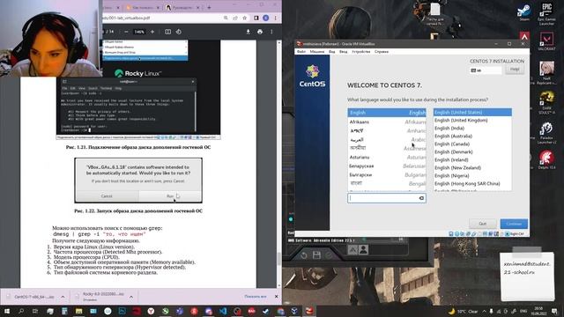Select Български in the language list
This screenshot has width=564, height=317.
tap(387, 174)
